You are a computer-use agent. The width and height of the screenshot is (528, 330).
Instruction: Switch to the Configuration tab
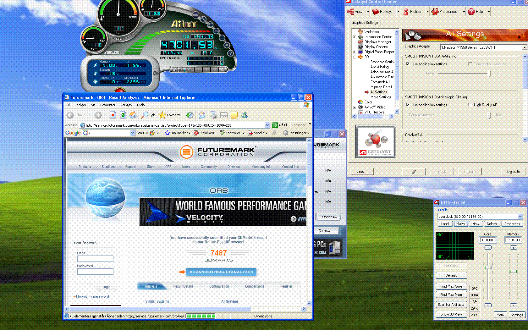[x=219, y=286]
